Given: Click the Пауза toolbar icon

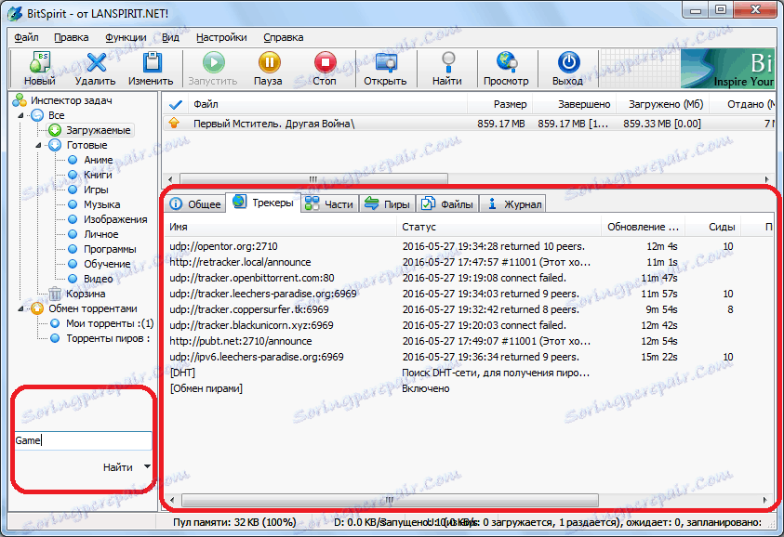Looking at the screenshot, I should point(269,63).
